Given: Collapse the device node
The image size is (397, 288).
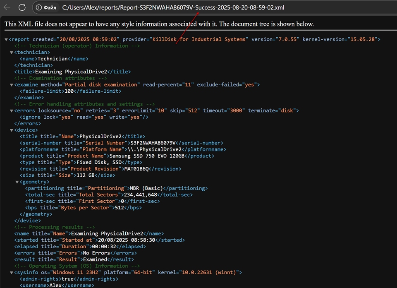Looking at the screenshot, I should (x=12, y=130).
